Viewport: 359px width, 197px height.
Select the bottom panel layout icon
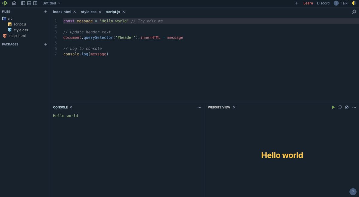(x=29, y=3)
